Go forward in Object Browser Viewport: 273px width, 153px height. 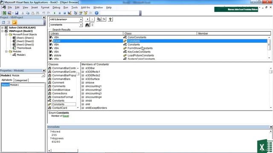[92, 19]
